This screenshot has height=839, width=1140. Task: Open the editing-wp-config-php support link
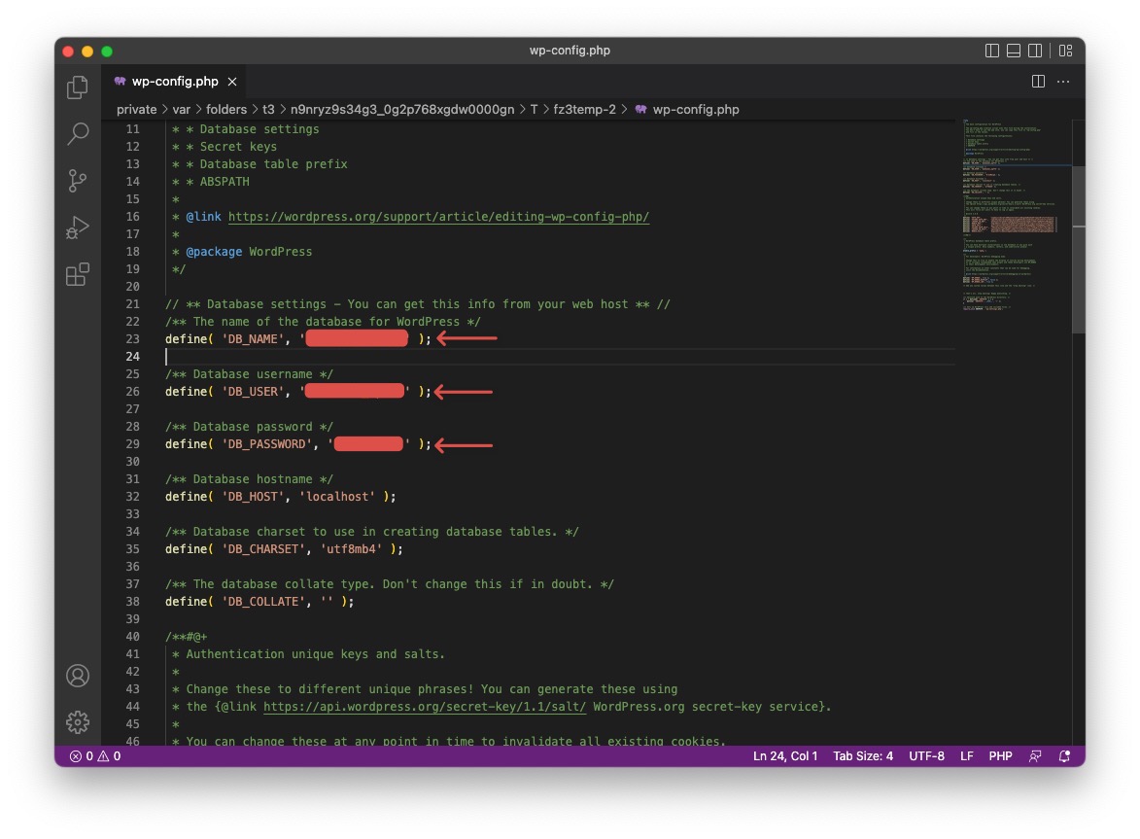(438, 217)
